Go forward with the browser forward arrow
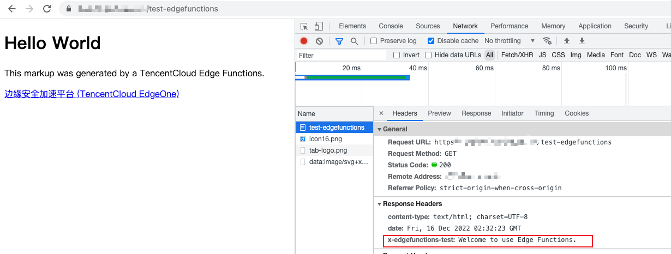This screenshot has width=671, height=254. point(29,9)
